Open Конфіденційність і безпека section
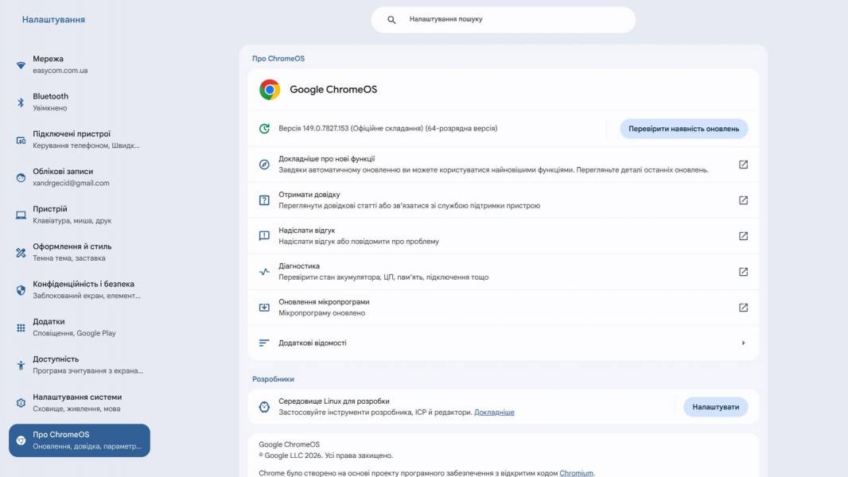The image size is (848, 477). click(80, 290)
